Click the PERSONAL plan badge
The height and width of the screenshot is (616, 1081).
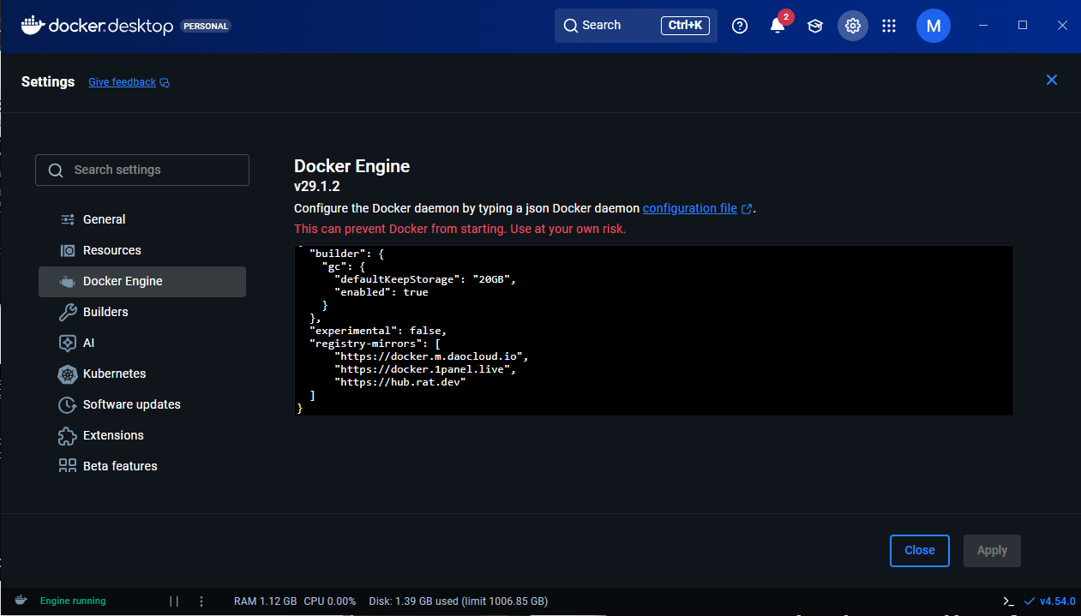207,27
